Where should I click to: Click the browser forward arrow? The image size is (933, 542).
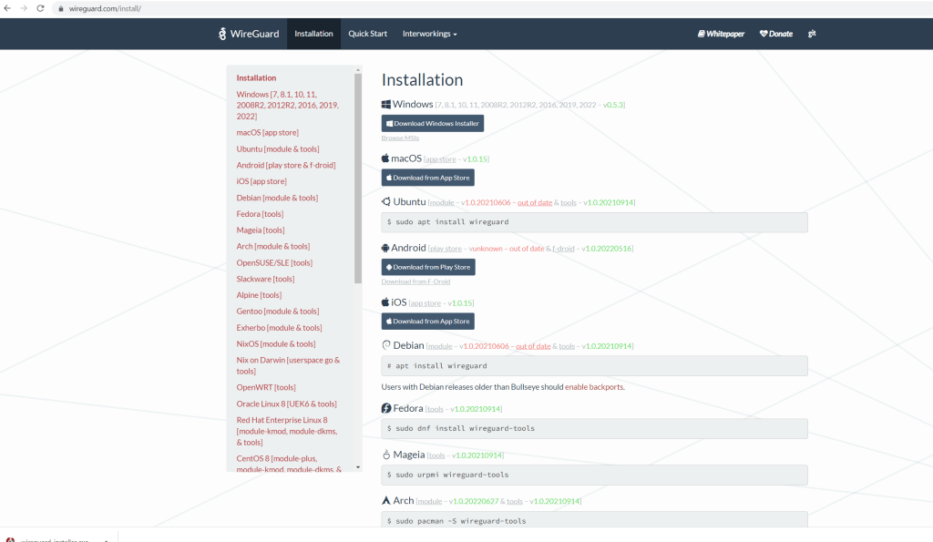(x=24, y=8)
